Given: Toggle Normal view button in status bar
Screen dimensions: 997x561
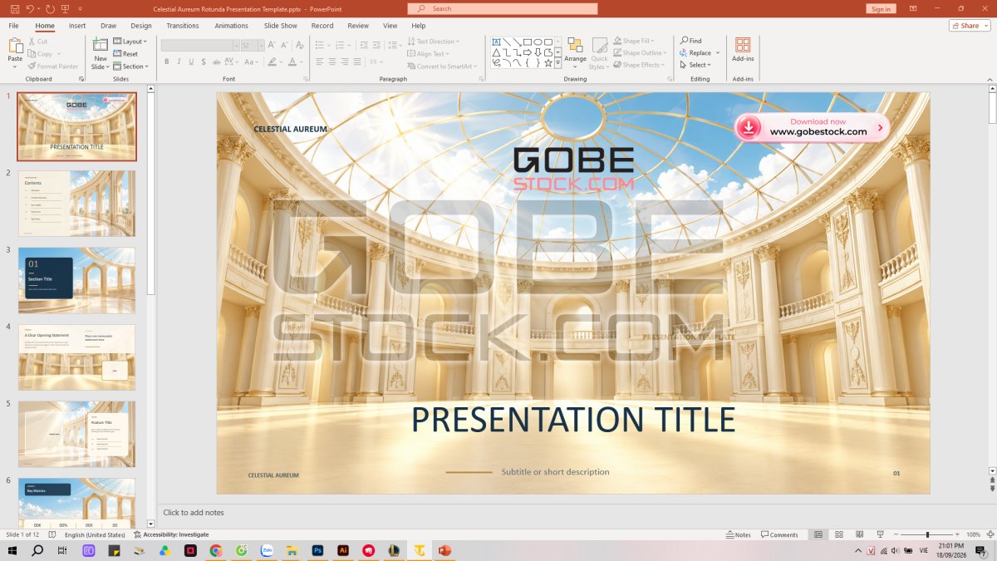Looking at the screenshot, I should pyautogui.click(x=818, y=534).
